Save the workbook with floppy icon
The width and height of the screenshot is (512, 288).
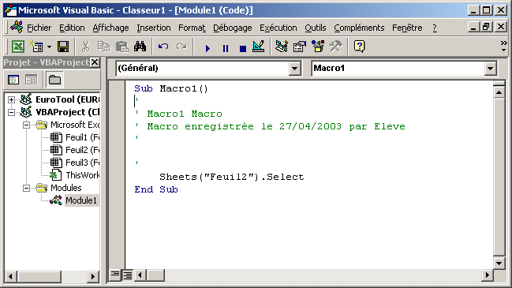(x=63, y=47)
